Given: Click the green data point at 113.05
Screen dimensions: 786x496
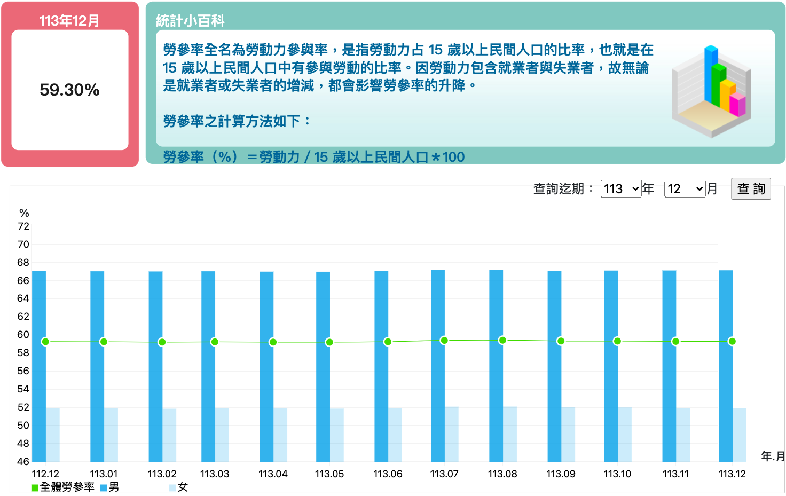Looking at the screenshot, I should (x=329, y=342).
